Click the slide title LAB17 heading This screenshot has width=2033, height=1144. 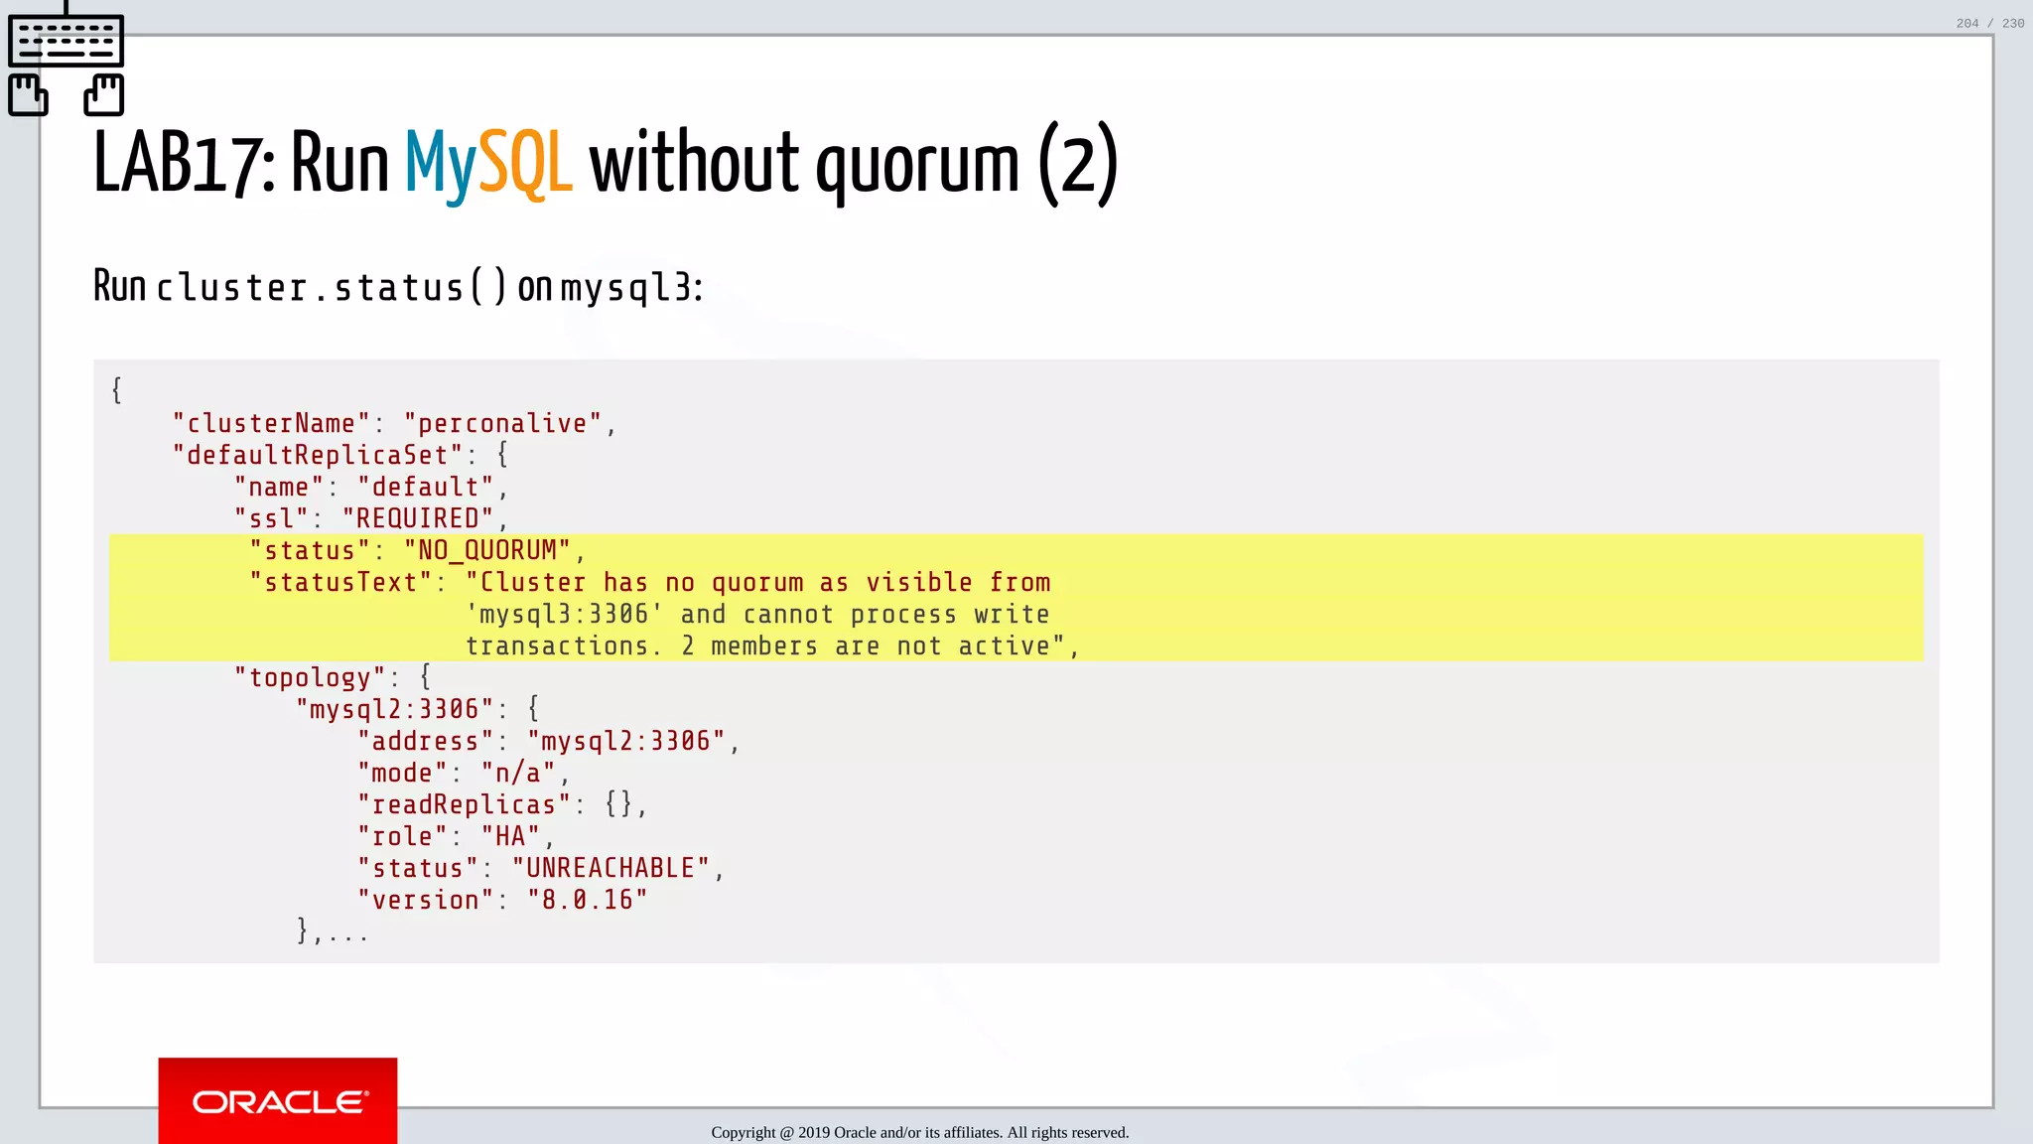point(606,164)
